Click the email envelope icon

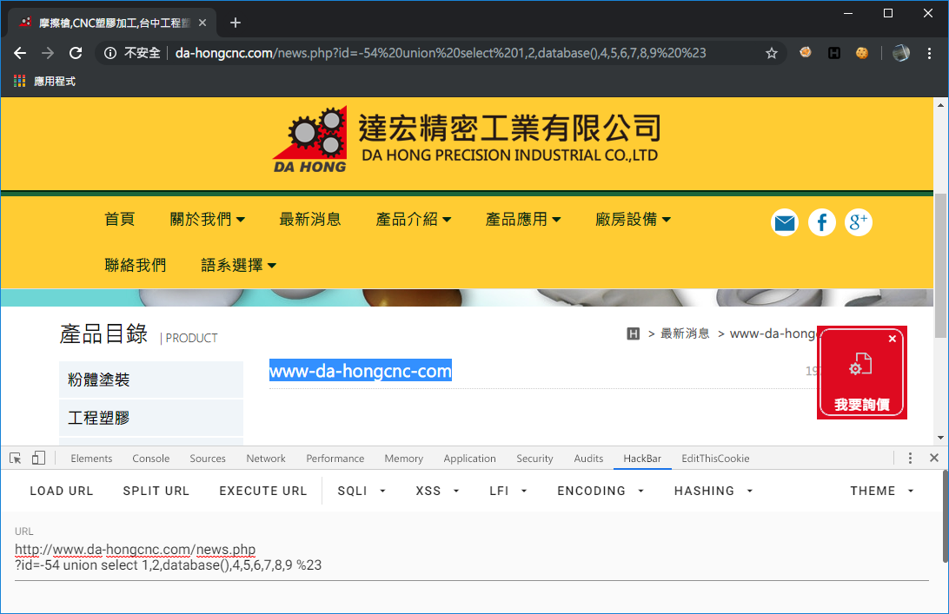[x=785, y=222]
